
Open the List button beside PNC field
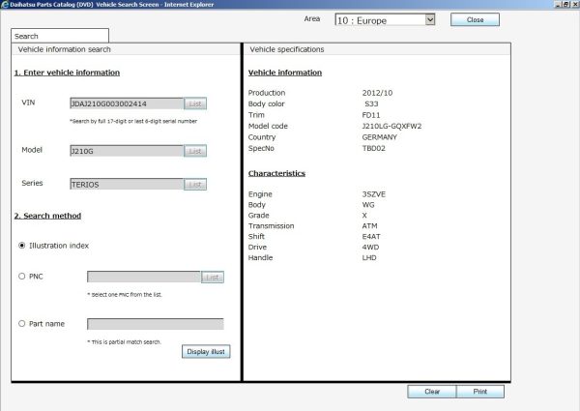pyautogui.click(x=213, y=278)
